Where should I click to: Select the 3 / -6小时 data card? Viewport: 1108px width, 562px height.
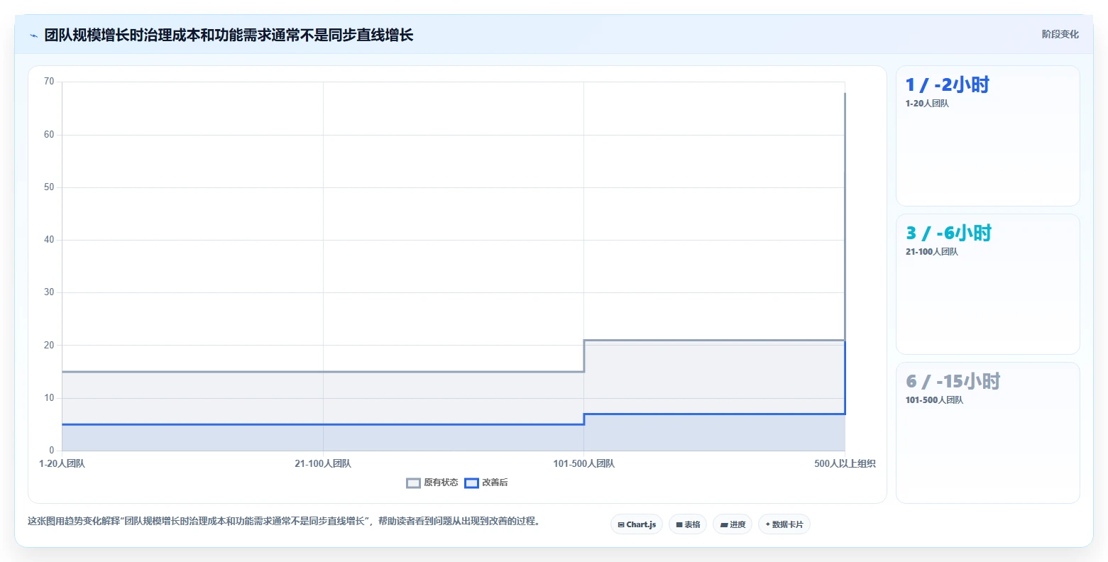(x=988, y=284)
